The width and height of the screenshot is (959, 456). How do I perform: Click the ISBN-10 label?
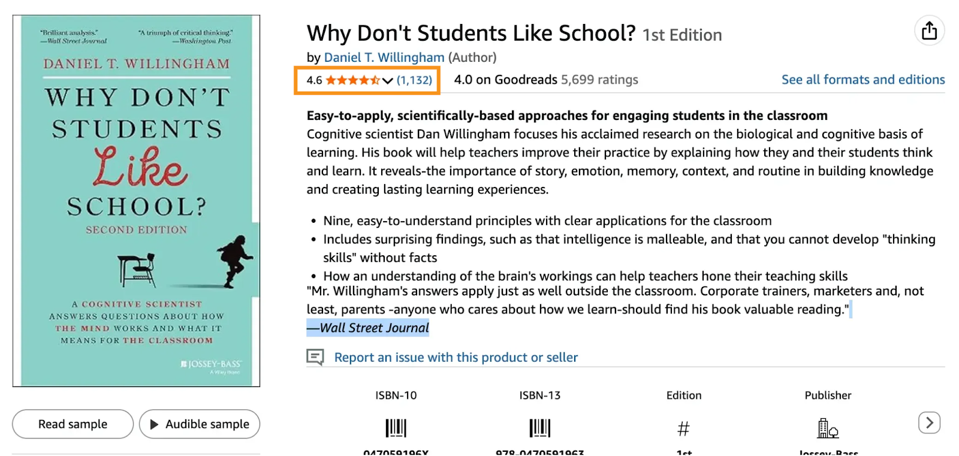click(x=396, y=395)
